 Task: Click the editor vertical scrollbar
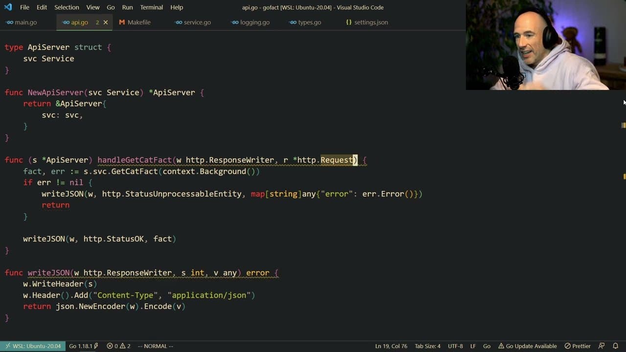click(x=624, y=186)
